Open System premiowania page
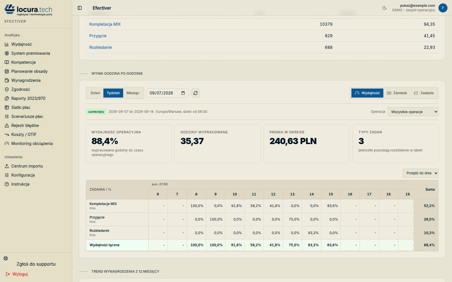This screenshot has width=452, height=282. coord(31,53)
